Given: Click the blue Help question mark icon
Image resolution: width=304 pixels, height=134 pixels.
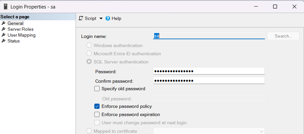Looking at the screenshot, I should tap(108, 19).
